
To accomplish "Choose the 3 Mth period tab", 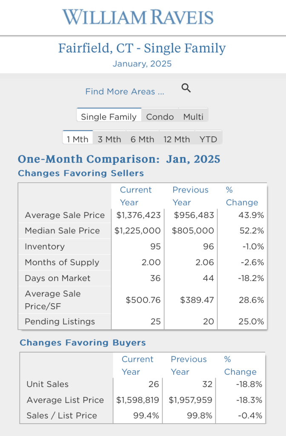I will pyautogui.click(x=109, y=139).
